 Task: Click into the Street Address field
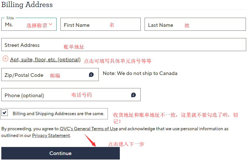pos(123,45)
